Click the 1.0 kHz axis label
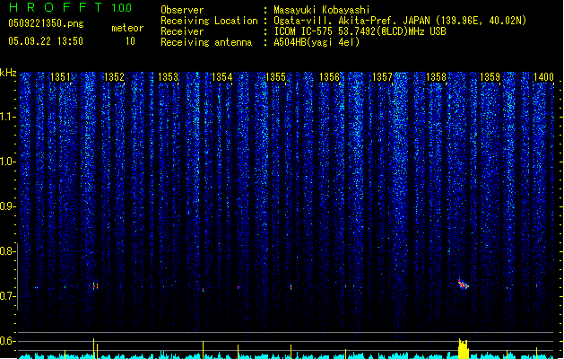 [x=7, y=162]
